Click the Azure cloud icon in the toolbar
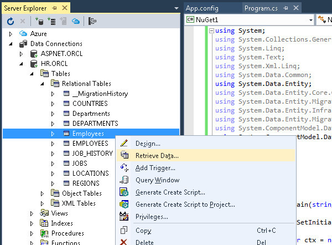Image resolution: width=332 pixels, height=245 pixels. [x=76, y=21]
